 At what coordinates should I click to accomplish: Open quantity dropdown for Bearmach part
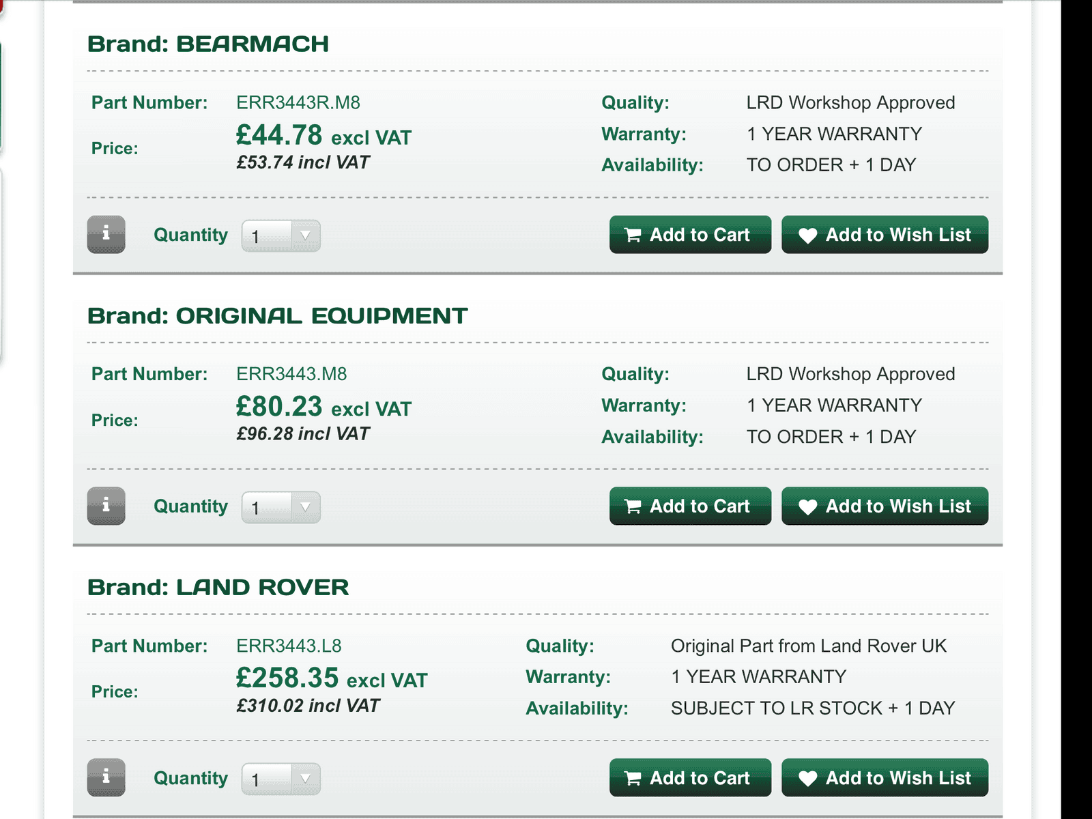(281, 236)
